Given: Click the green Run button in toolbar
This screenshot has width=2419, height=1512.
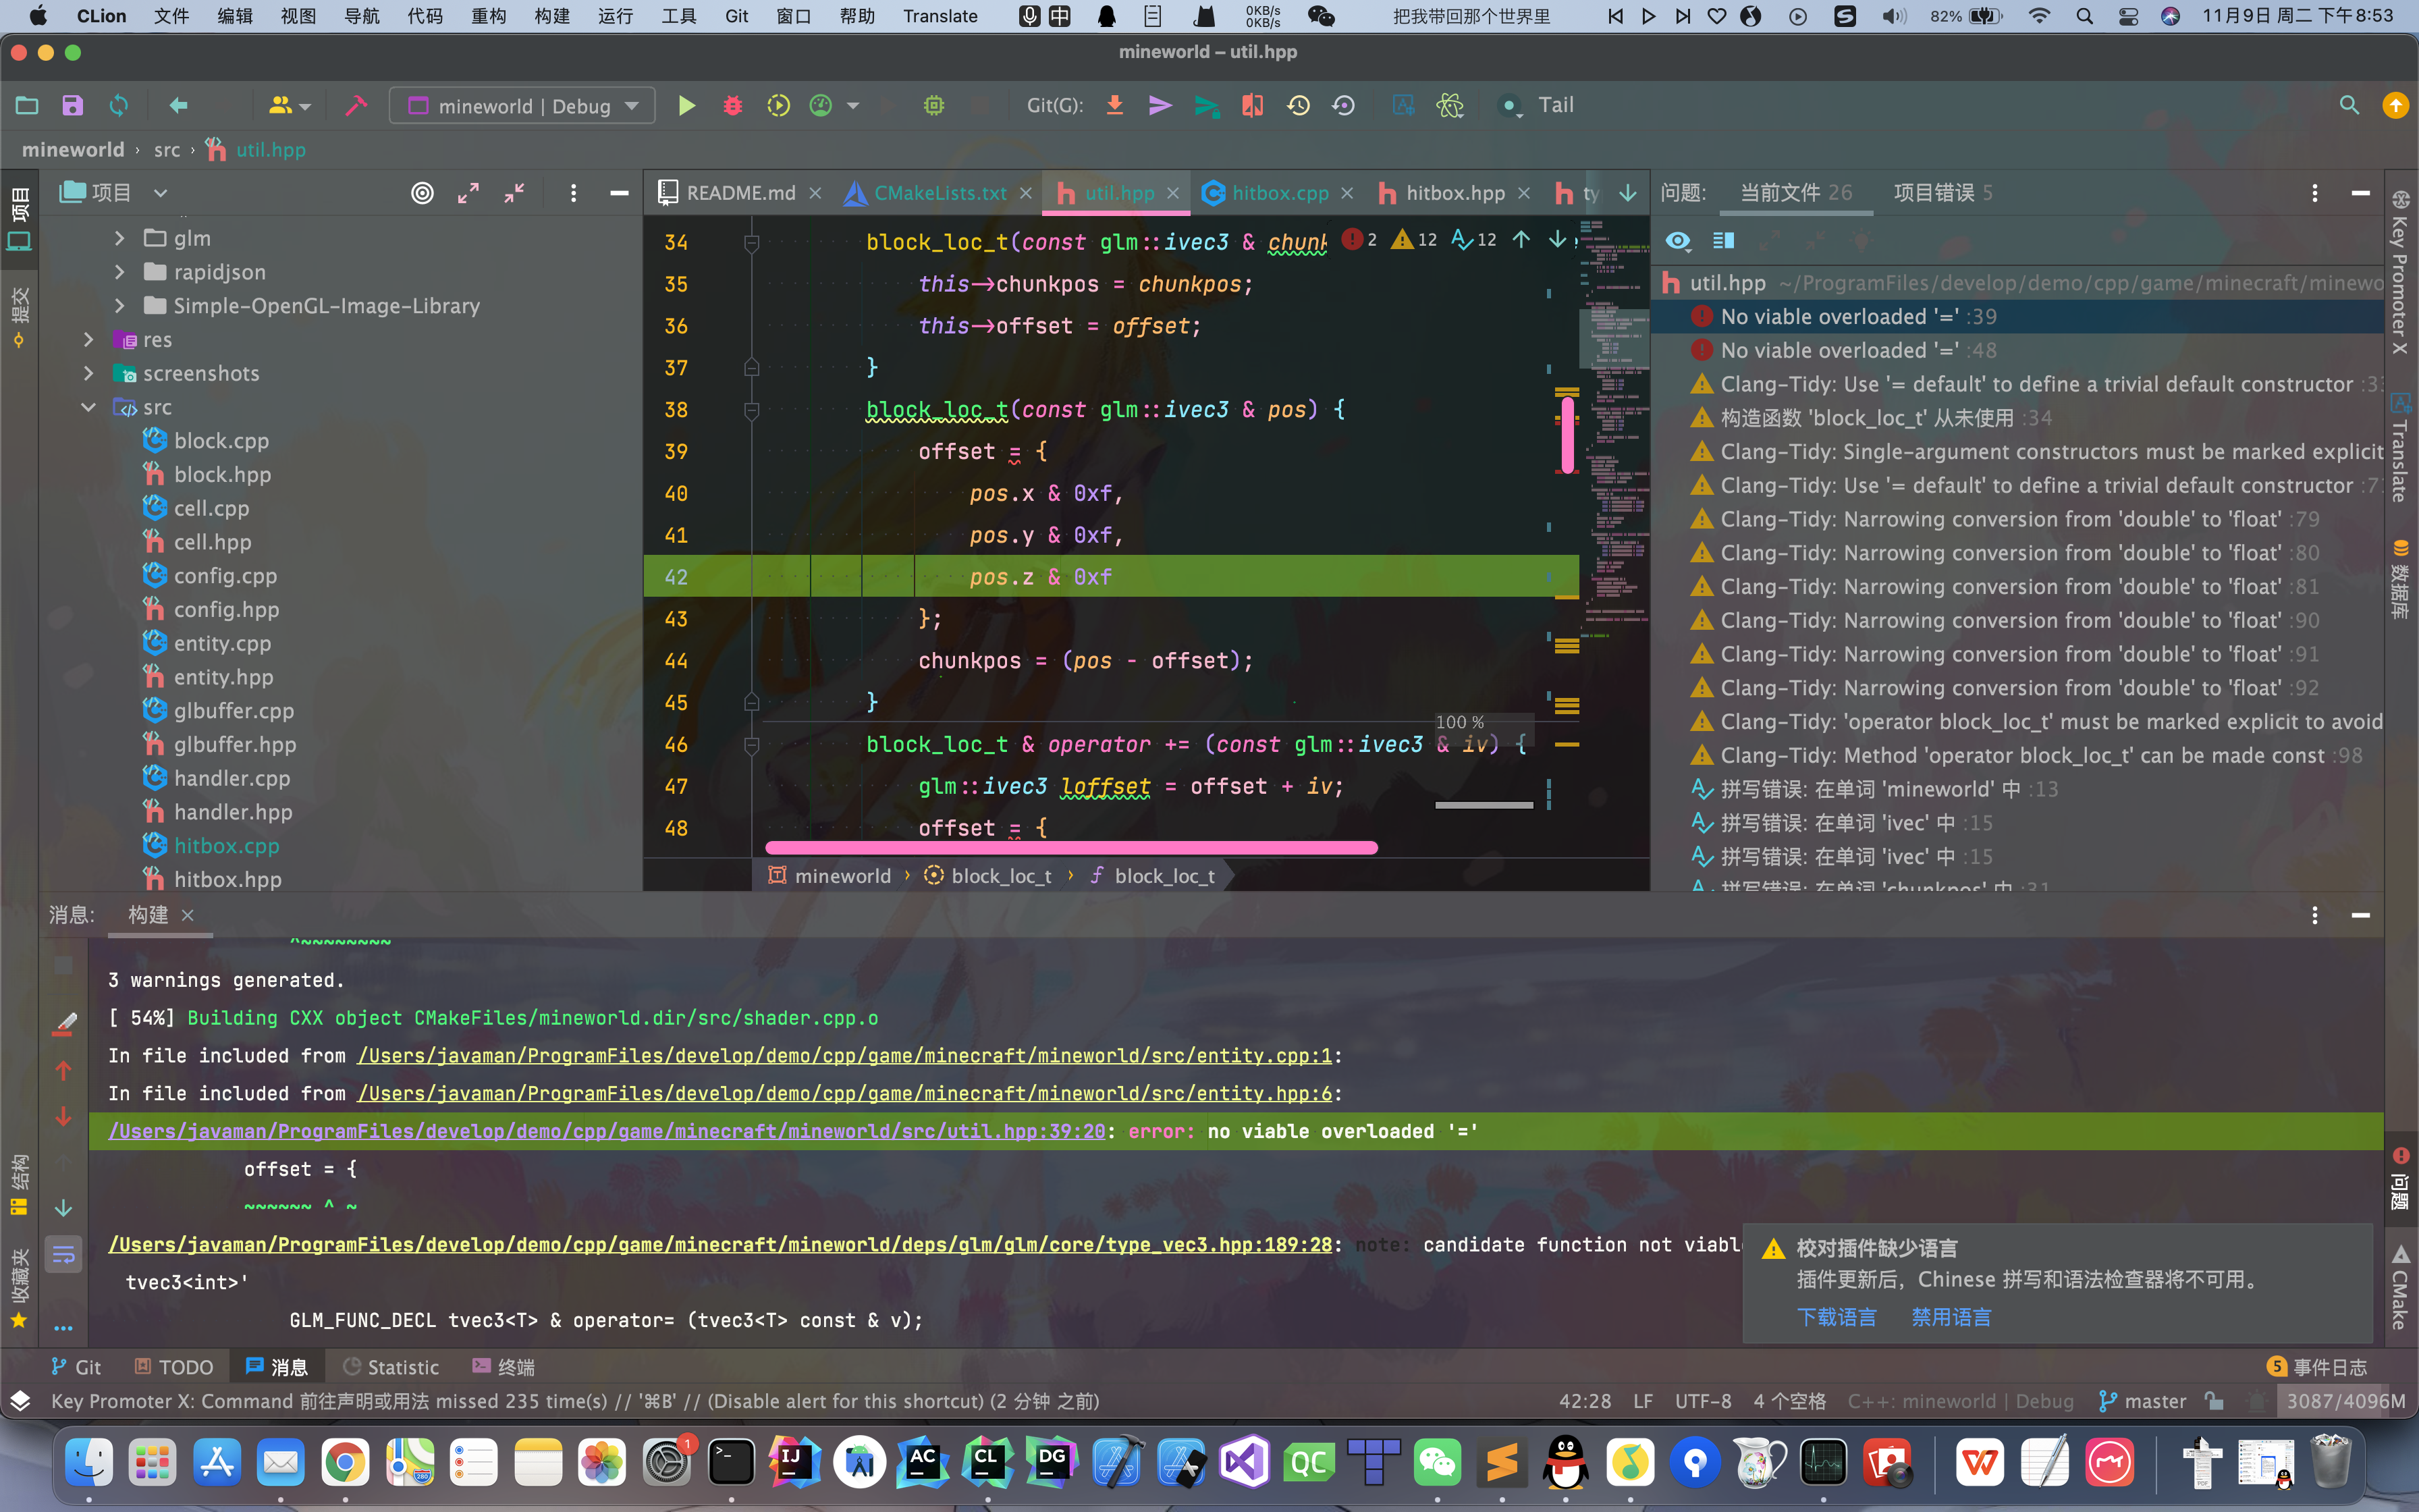Looking at the screenshot, I should [686, 106].
